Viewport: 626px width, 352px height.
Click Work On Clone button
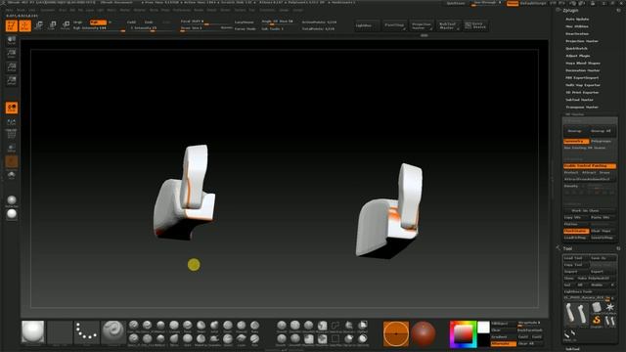coord(590,211)
